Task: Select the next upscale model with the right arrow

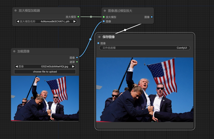Action: pyautogui.click(x=75, y=21)
